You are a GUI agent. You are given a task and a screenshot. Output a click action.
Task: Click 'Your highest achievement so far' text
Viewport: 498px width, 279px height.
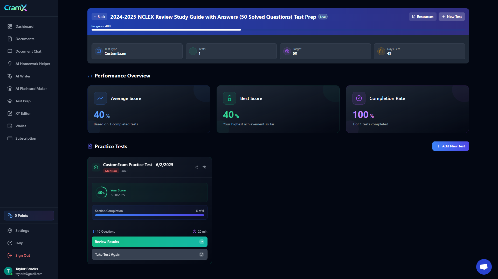(248, 124)
